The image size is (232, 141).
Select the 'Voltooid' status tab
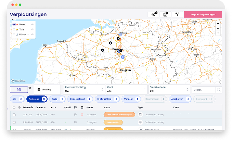click(x=131, y=99)
